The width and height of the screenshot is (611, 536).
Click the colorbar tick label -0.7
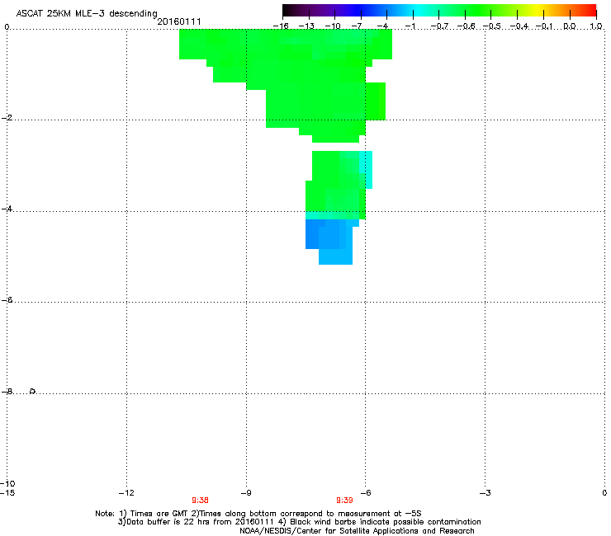coord(439,26)
